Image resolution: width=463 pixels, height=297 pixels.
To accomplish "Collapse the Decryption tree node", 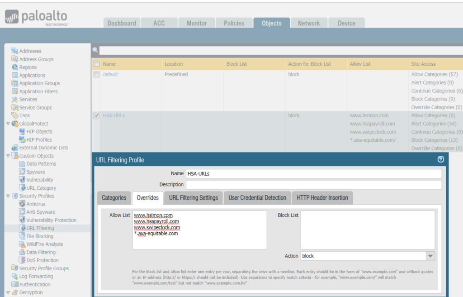I will click(x=8, y=292).
